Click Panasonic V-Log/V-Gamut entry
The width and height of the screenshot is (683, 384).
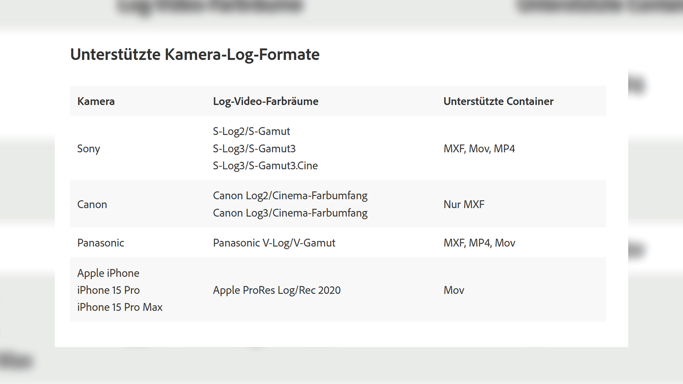[274, 243]
